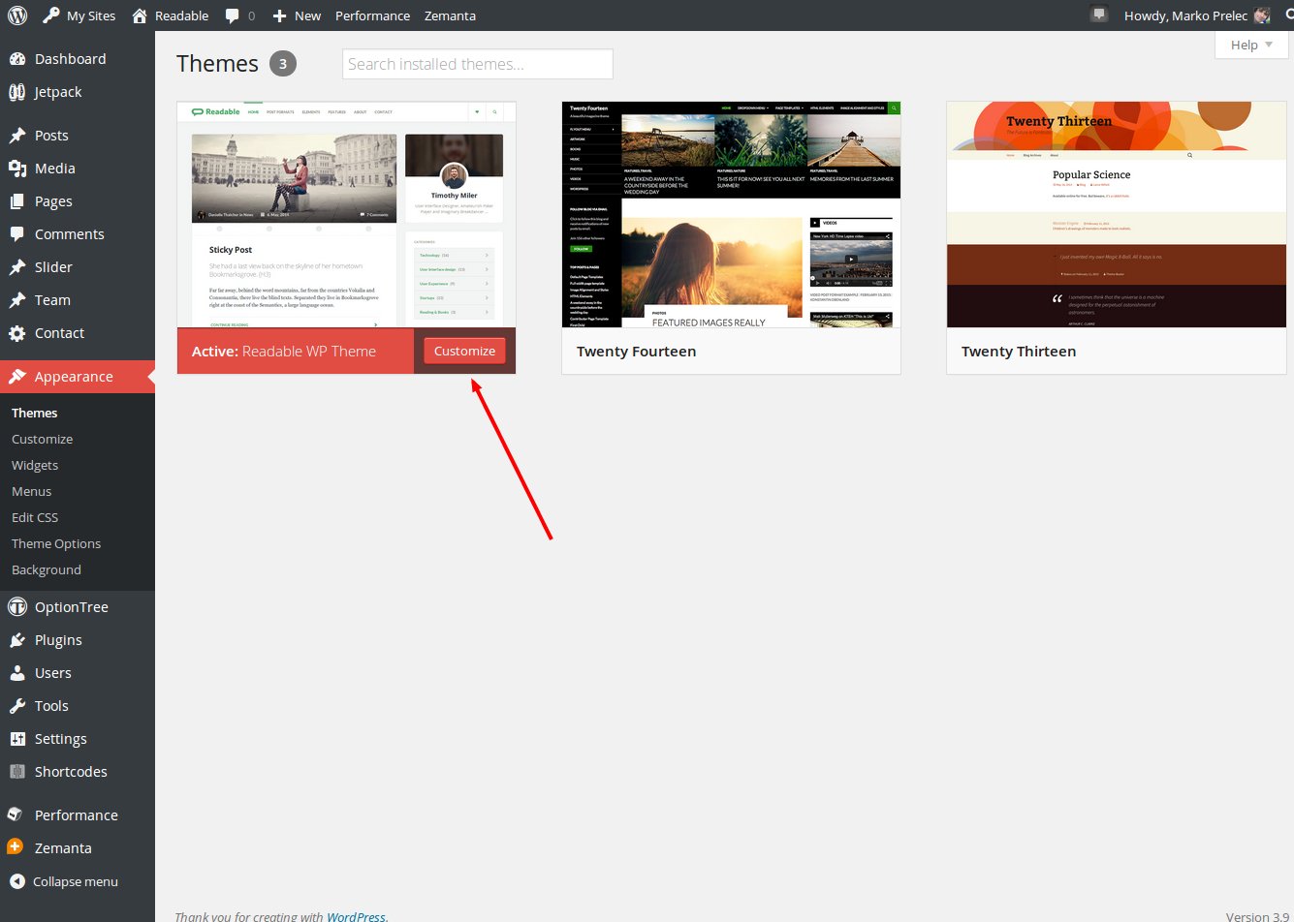Click the Contact gear icon

pos(17,333)
